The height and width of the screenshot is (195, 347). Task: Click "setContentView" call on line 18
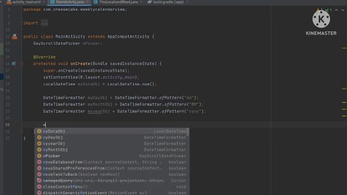coord(61,77)
